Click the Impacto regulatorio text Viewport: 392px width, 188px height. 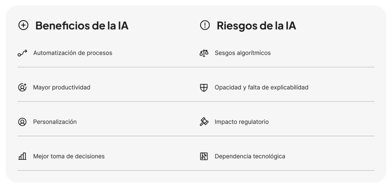click(x=242, y=122)
